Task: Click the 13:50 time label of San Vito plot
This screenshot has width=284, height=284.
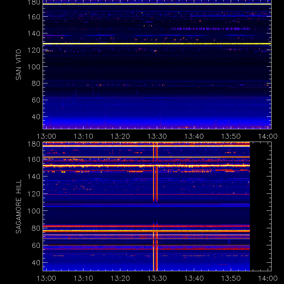Action: (231, 136)
